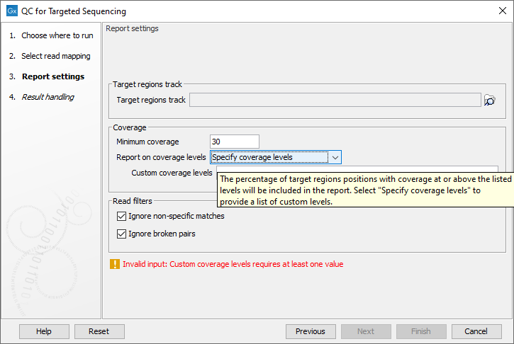Image resolution: width=514 pixels, height=344 pixels.
Task: Toggle the Ignore non-specific matches checkbox
Action: pyautogui.click(x=122, y=216)
